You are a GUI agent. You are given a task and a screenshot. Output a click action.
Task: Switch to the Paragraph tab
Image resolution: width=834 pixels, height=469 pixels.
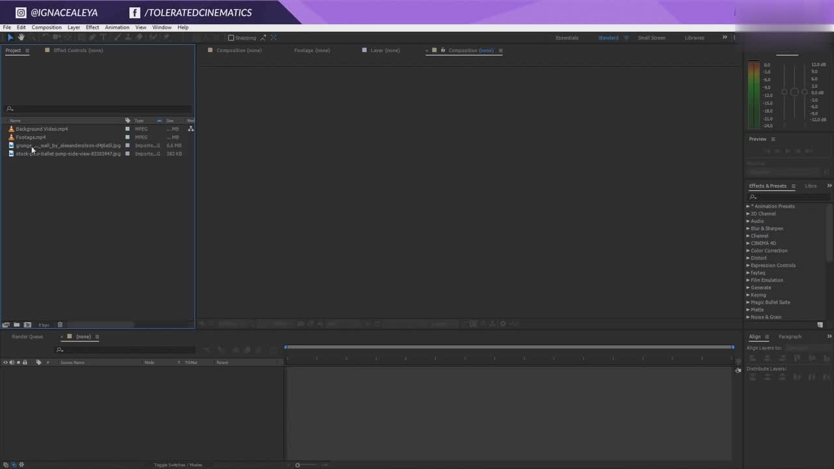pyautogui.click(x=790, y=337)
